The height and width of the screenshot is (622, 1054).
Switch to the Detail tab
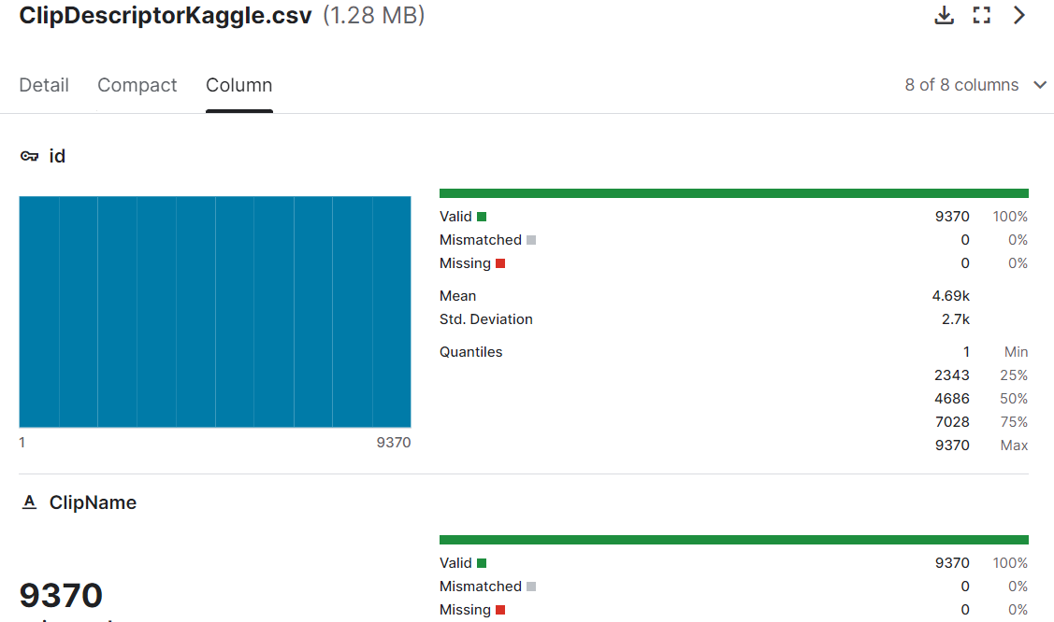[x=44, y=85]
